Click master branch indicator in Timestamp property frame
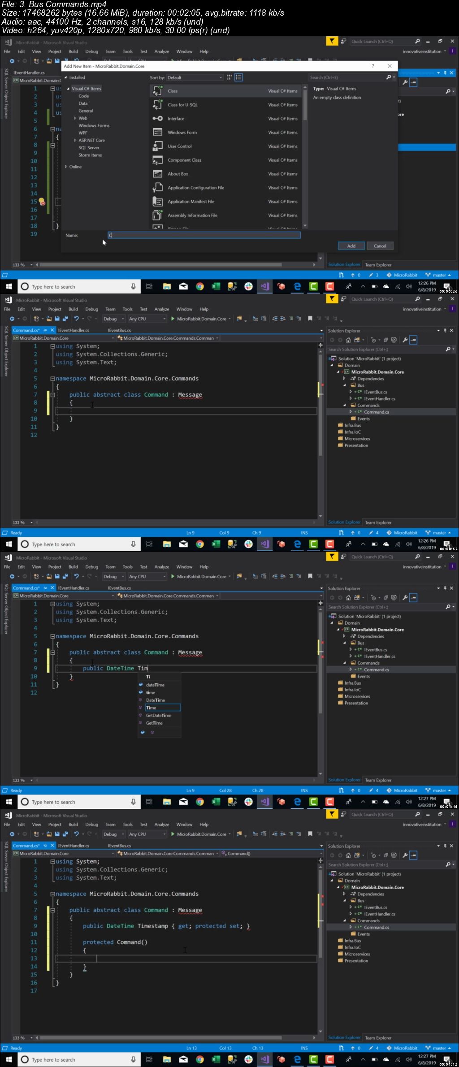Image resolution: width=459 pixels, height=1067 pixels. (438, 1048)
